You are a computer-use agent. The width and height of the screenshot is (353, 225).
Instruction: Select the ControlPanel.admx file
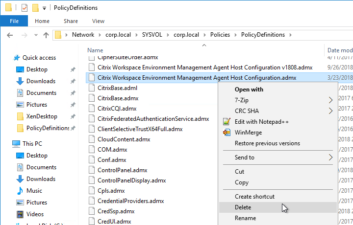click(x=122, y=170)
